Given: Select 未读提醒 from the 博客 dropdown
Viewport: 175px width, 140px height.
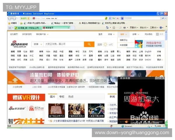Looking at the screenshot, I should [x=123, y=45].
